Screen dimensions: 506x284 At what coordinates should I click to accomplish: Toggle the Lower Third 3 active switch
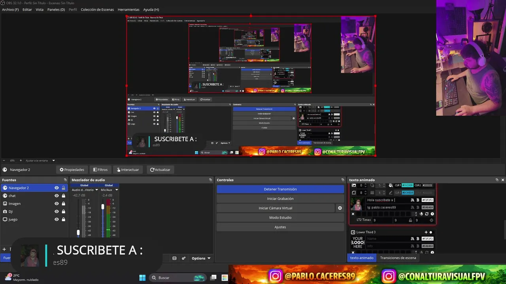coord(431,232)
